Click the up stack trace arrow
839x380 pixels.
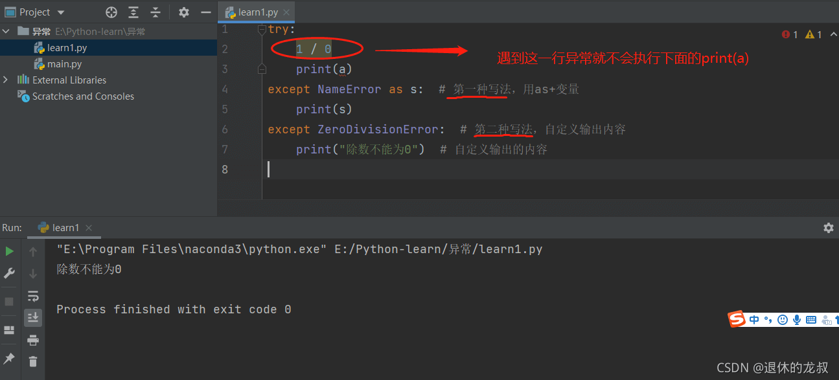click(x=33, y=252)
